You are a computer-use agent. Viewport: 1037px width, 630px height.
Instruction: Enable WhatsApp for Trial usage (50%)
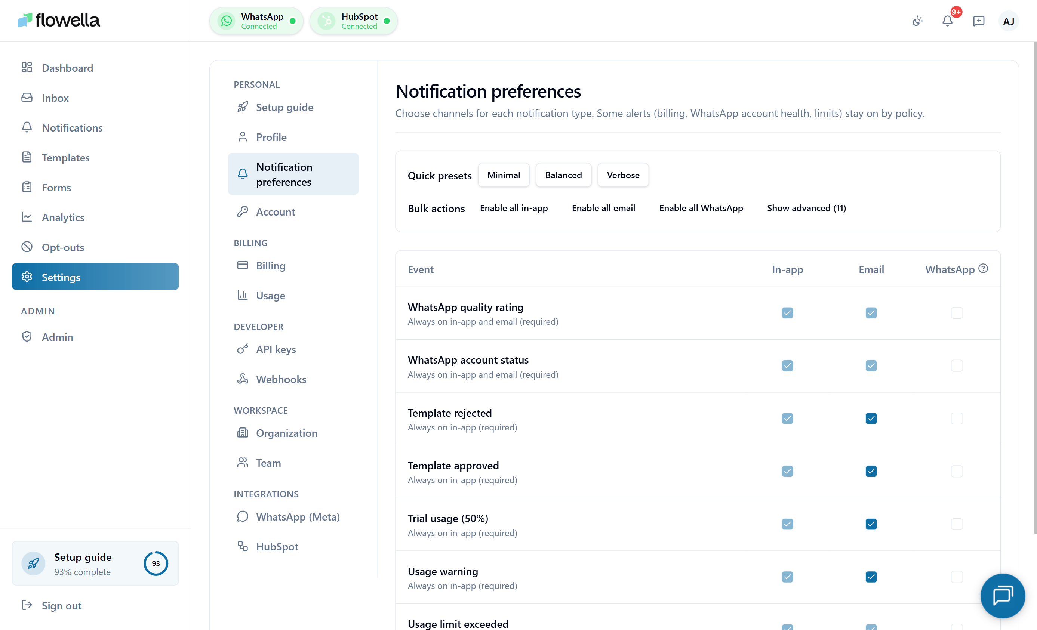pos(957,524)
